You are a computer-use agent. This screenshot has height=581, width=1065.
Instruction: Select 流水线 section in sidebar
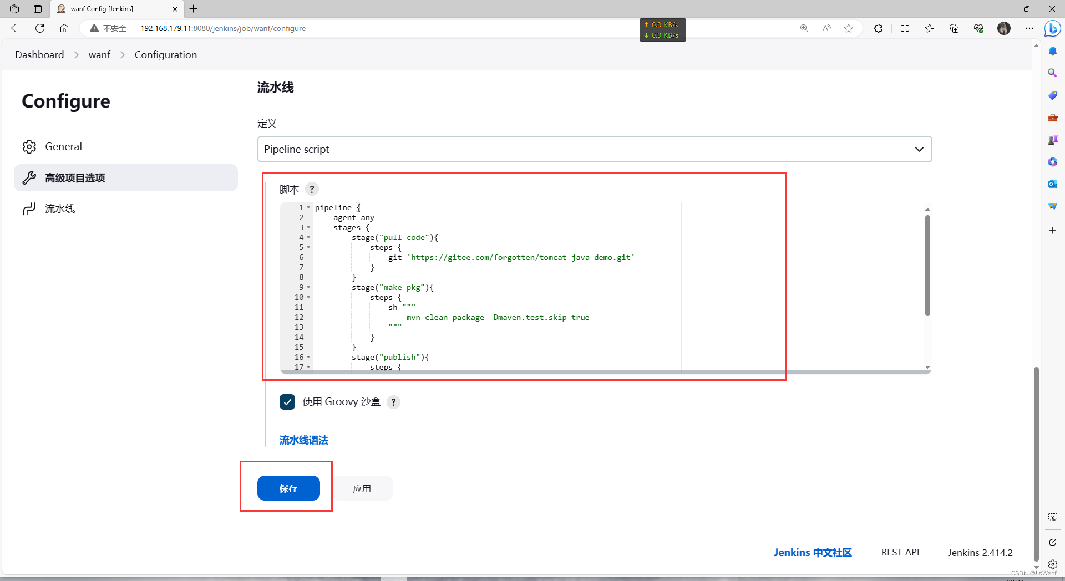126,208
